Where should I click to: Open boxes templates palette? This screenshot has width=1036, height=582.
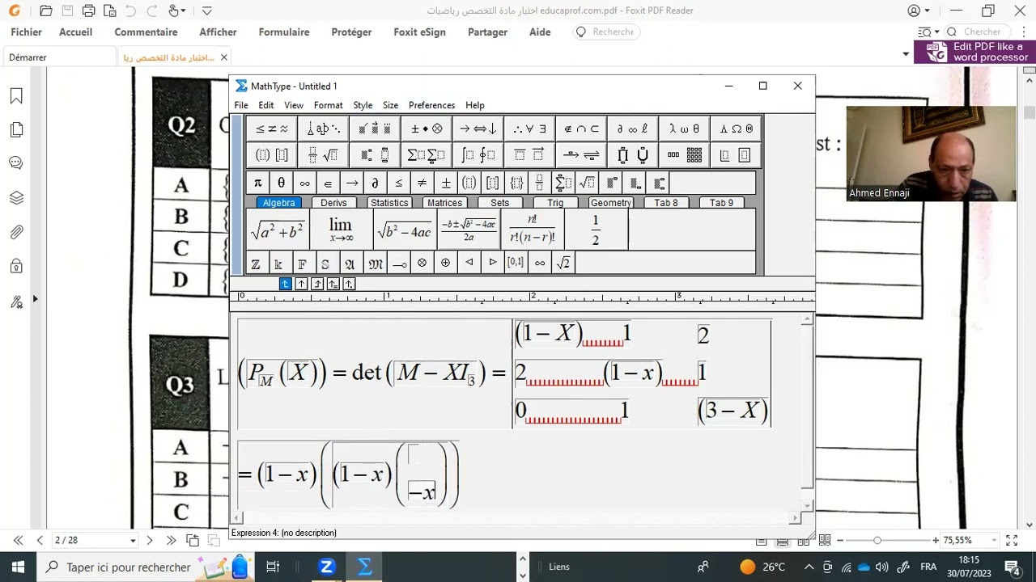(x=737, y=155)
